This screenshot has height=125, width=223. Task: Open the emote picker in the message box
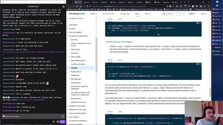[x=63, y=116]
